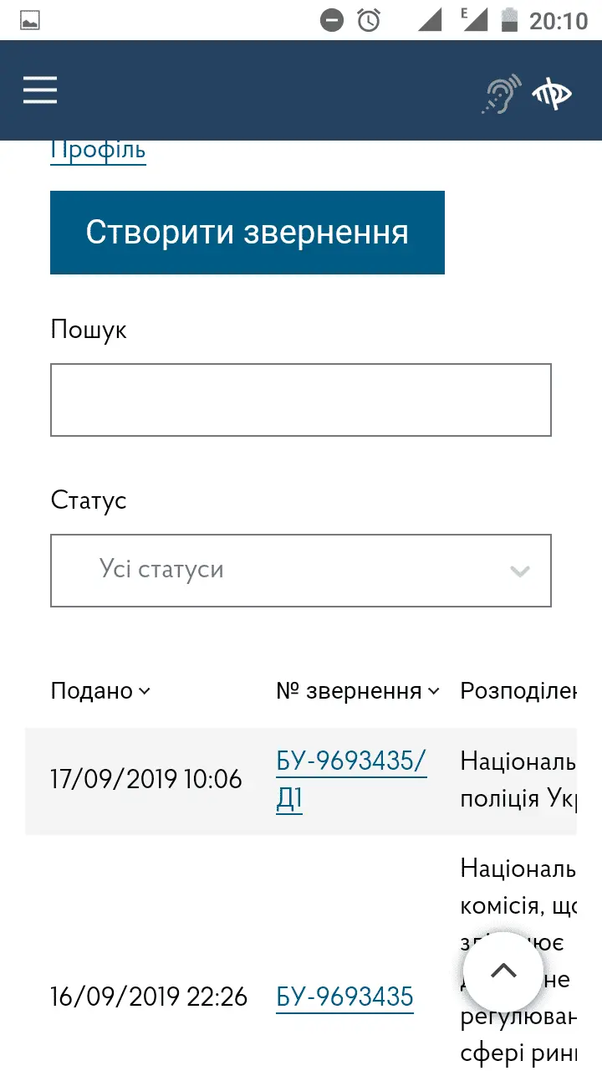Open appeal БУ-9693435 link
The height and width of the screenshot is (1071, 602).
(x=344, y=997)
